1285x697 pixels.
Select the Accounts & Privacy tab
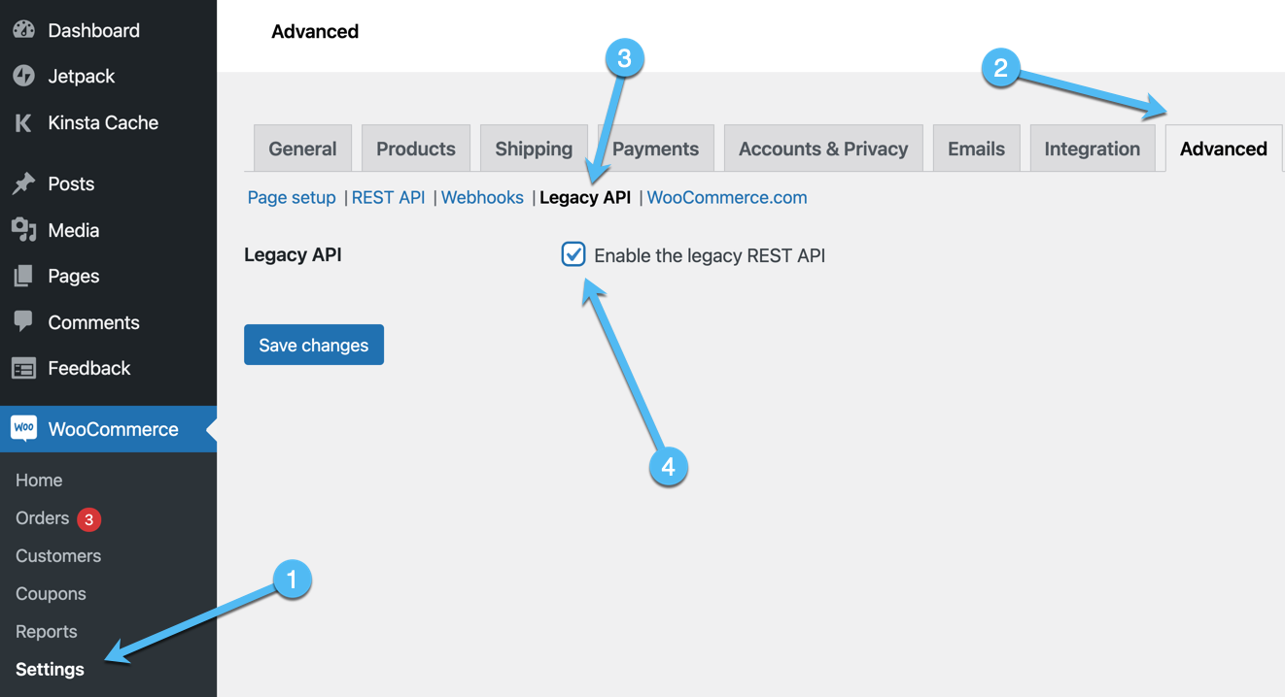point(822,148)
